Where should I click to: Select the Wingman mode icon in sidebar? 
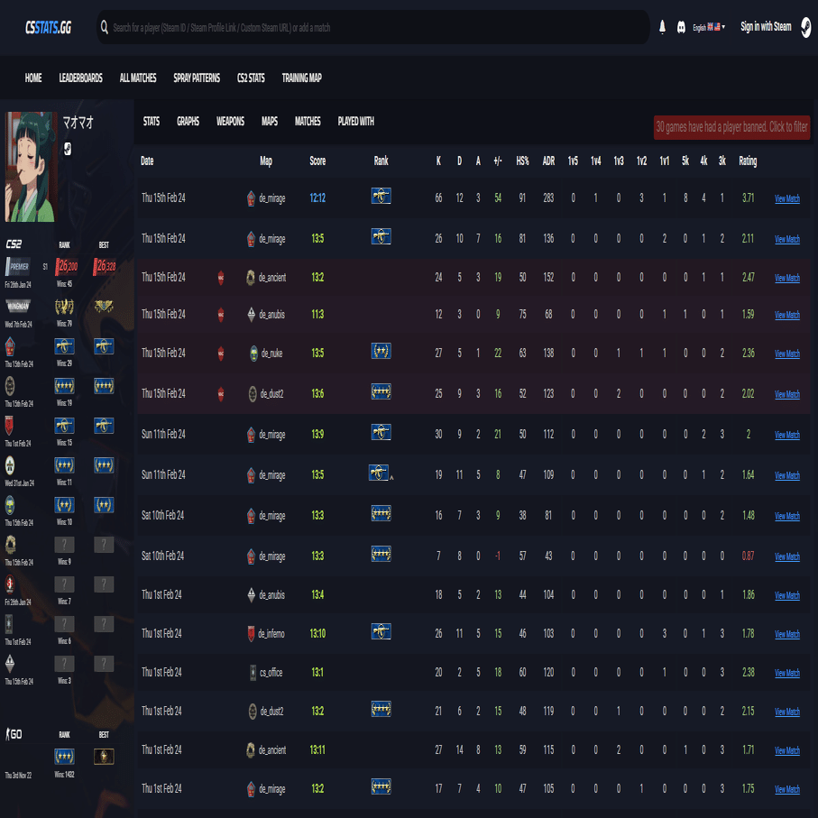tap(18, 306)
